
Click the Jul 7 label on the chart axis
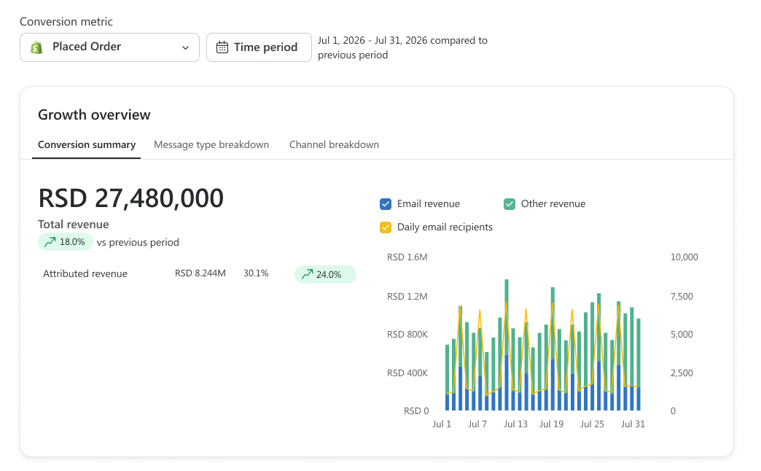pos(477,424)
